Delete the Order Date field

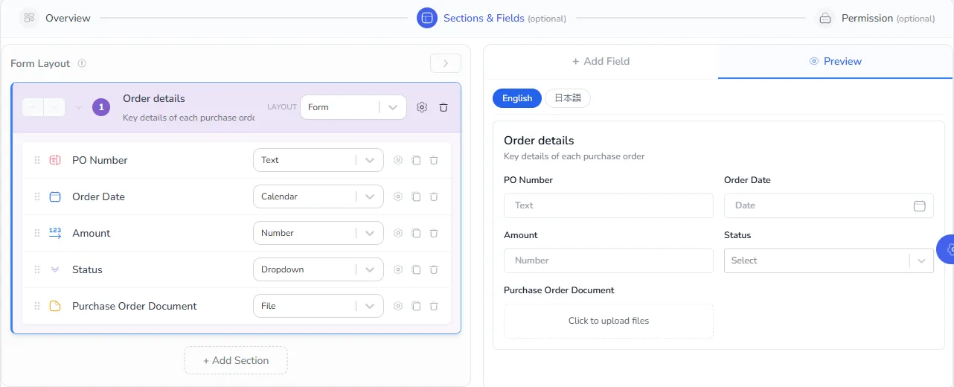coord(434,196)
